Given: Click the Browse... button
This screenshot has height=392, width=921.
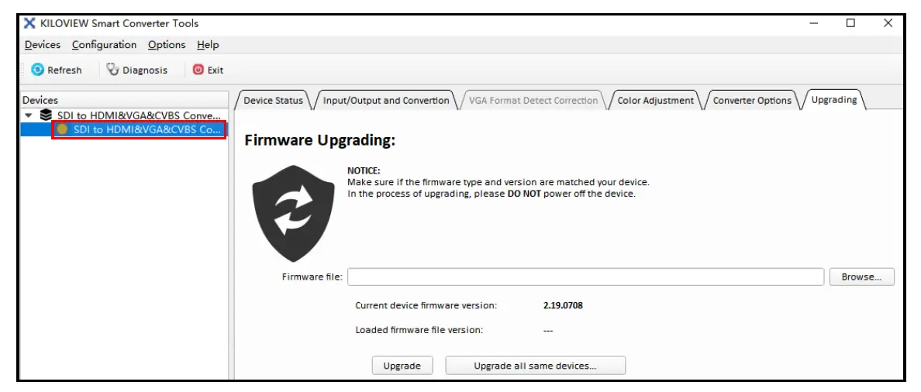Looking at the screenshot, I should point(861,277).
